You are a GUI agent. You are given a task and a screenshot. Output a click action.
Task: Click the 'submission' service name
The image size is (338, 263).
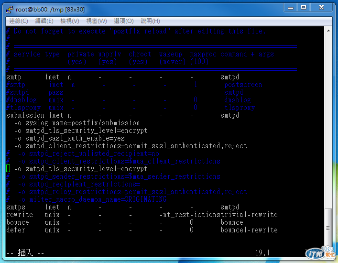point(25,115)
